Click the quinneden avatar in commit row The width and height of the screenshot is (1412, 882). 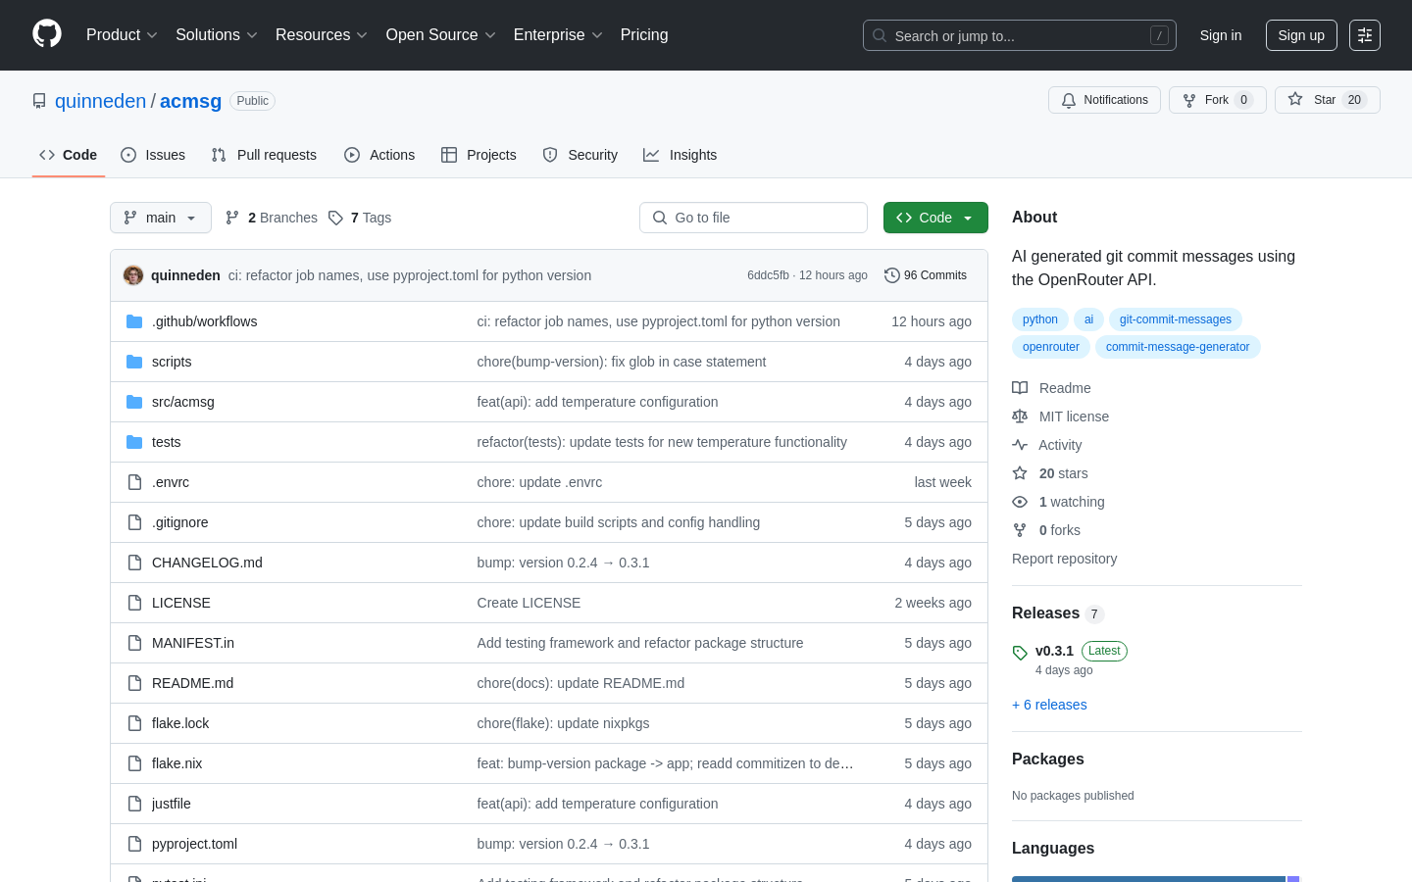tap(133, 275)
